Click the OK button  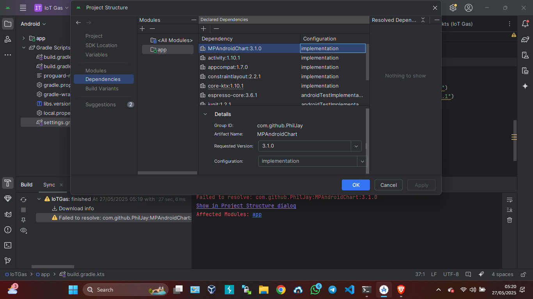coord(356,185)
